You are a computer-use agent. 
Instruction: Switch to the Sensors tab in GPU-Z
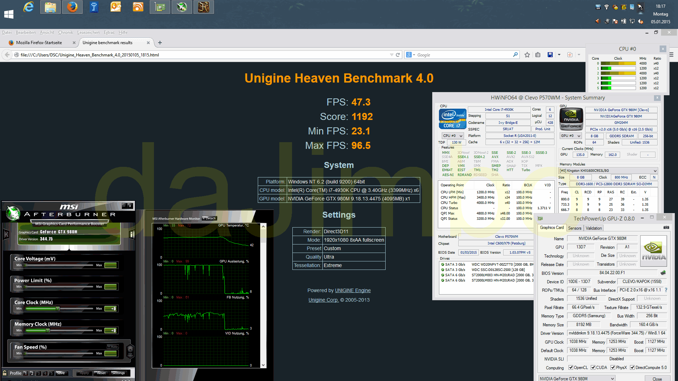[575, 228]
